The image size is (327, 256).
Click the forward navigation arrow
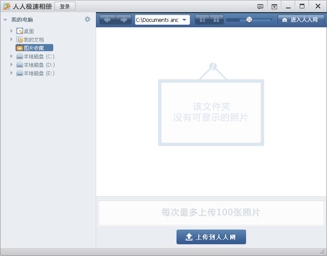click(x=124, y=20)
